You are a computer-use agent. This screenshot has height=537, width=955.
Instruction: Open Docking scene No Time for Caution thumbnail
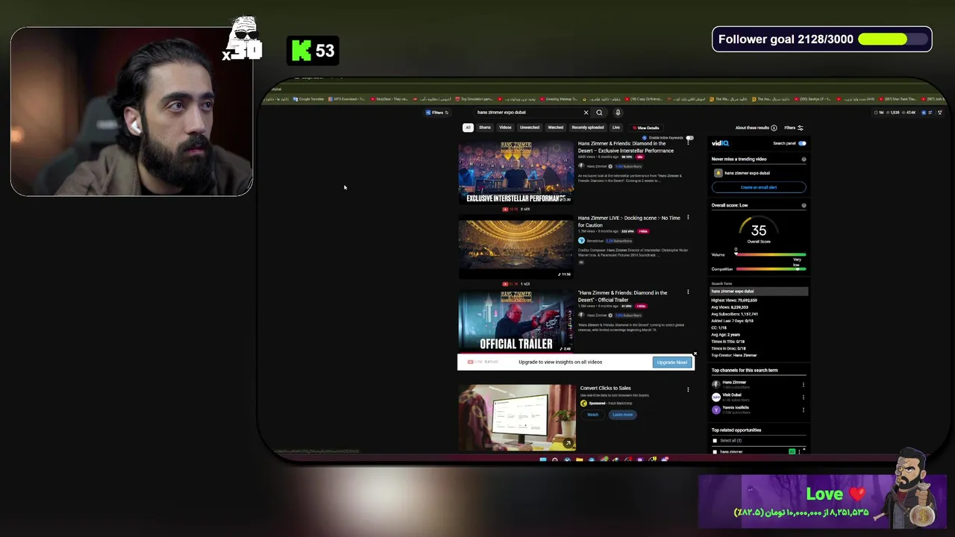(516, 247)
